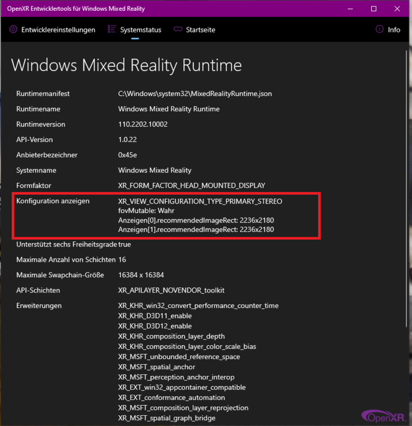Click the Anbieterbezeichner label
Viewport: 412px width, 426px height.
click(x=47, y=155)
